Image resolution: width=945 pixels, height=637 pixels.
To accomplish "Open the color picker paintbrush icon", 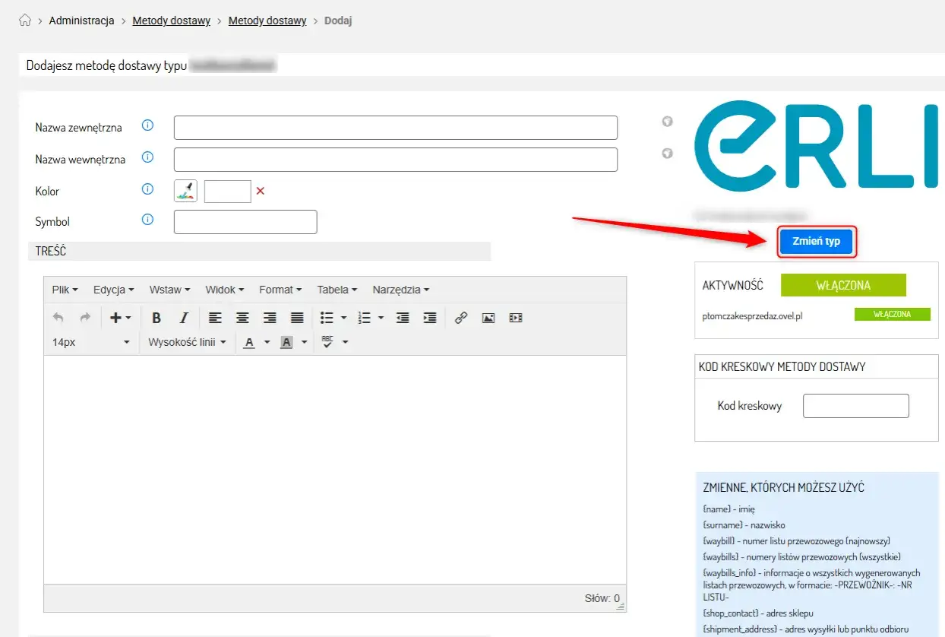I will 185,191.
